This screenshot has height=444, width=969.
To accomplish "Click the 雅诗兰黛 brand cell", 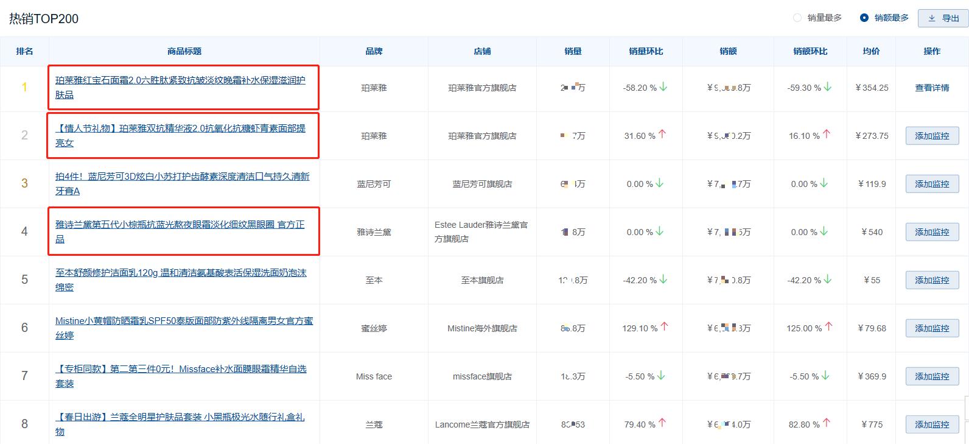I will click(374, 232).
